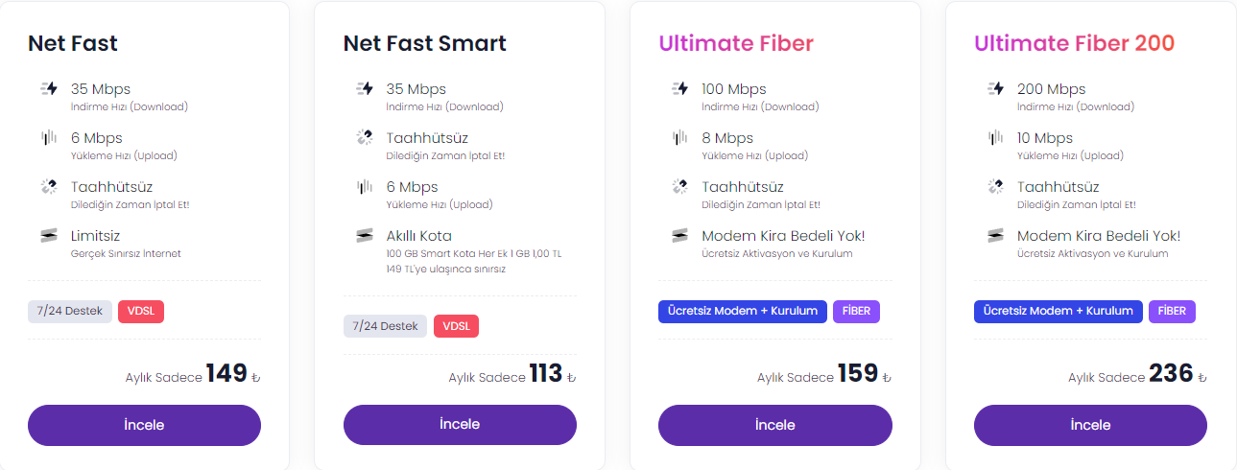
Task: Click Ultimate Fiber 200 upload bars icon
Action: (995, 138)
